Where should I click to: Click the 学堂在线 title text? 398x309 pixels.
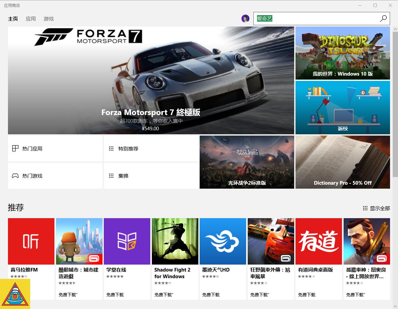click(x=116, y=270)
